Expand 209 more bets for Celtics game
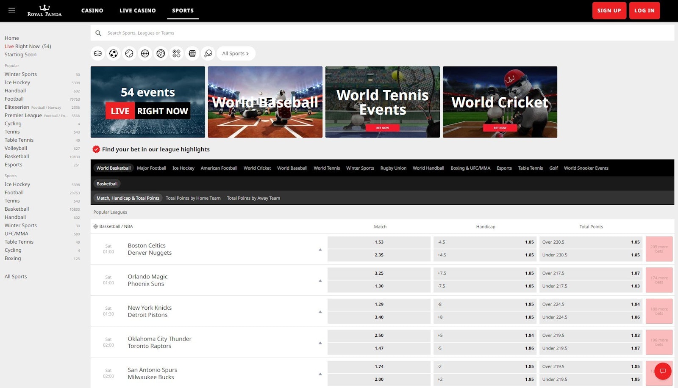 659,249
